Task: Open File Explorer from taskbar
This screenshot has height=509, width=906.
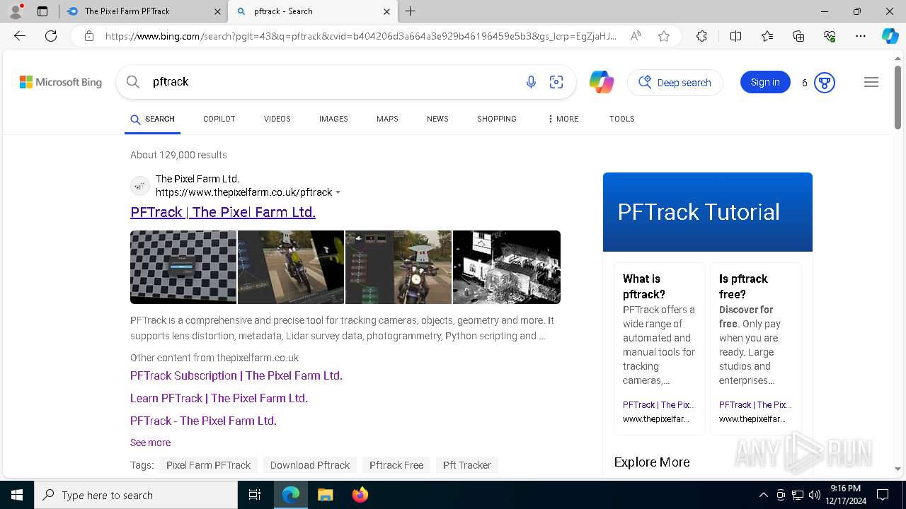Action: pos(325,495)
